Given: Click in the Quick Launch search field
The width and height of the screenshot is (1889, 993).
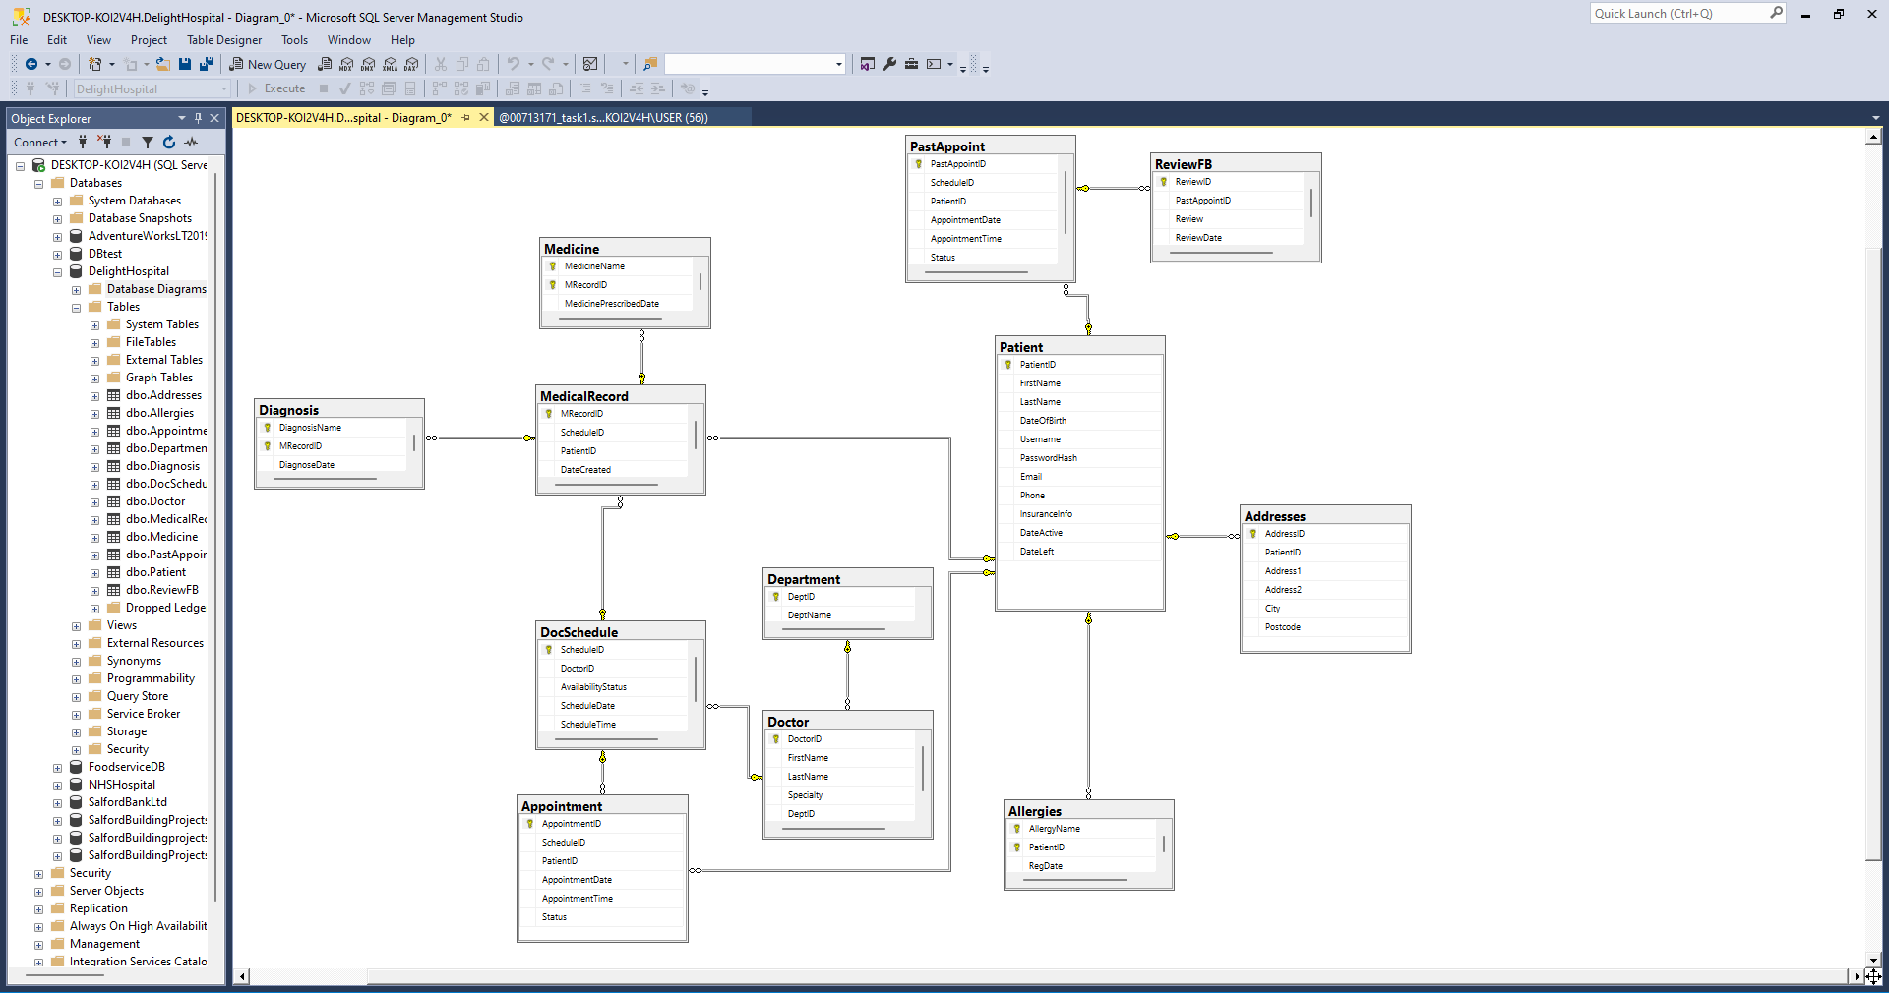Looking at the screenshot, I should coord(1677,13).
